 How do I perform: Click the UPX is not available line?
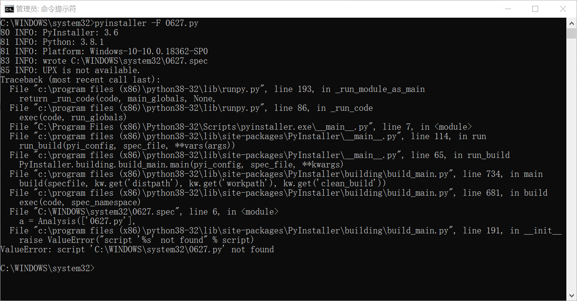[x=70, y=70]
